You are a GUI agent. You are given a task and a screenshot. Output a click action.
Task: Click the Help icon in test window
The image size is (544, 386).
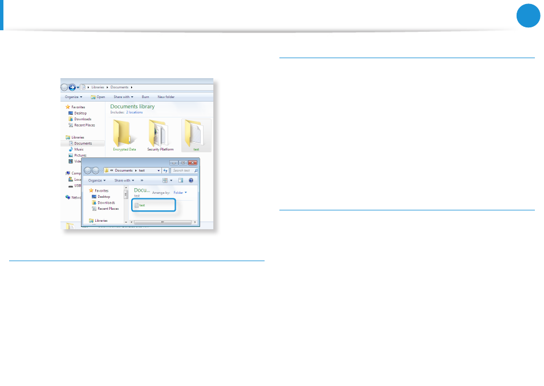(x=191, y=181)
